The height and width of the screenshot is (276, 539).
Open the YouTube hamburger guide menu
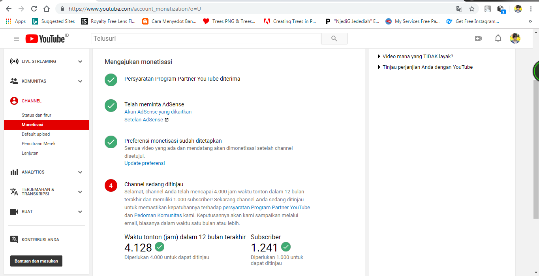point(16,38)
